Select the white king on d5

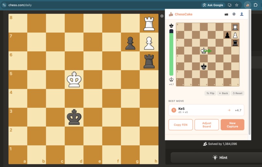click(x=74, y=80)
